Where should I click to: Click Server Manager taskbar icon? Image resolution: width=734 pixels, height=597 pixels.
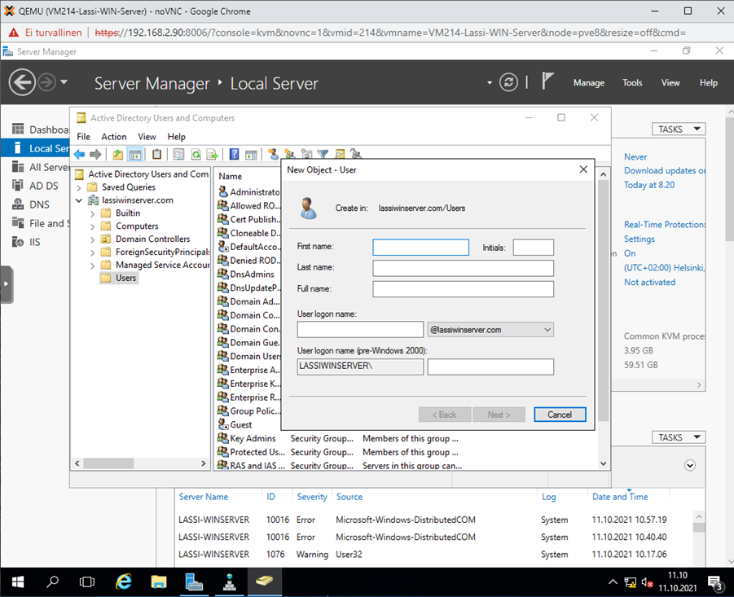click(x=194, y=582)
